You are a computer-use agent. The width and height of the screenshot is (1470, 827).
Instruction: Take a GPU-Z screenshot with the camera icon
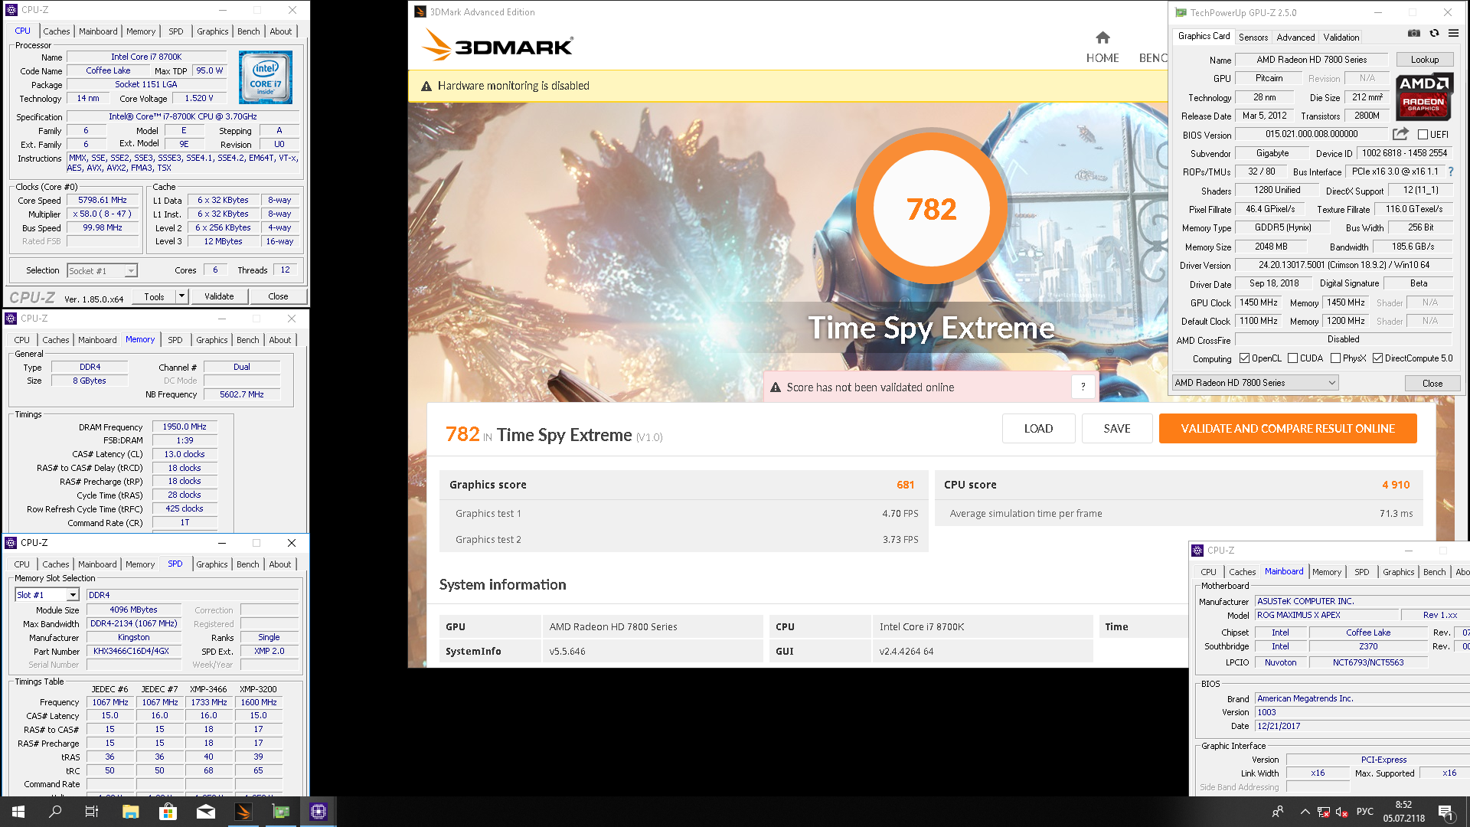coord(1414,34)
